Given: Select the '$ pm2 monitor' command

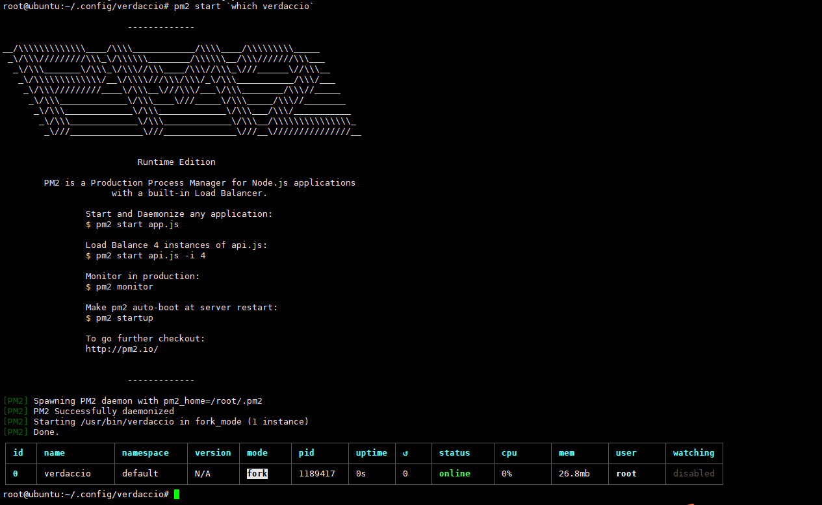Looking at the screenshot, I should (120, 287).
